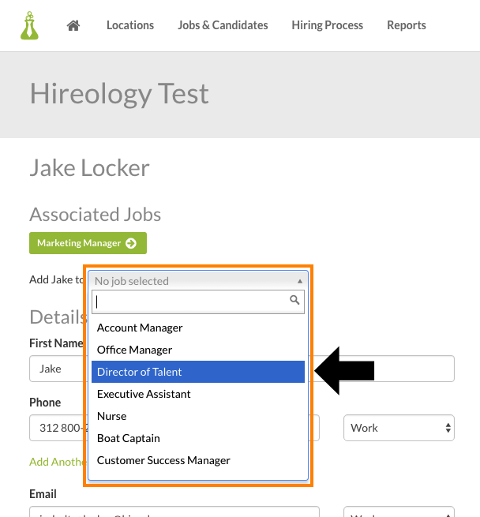
Task: Open the Work phone type dropdown
Action: coord(399,428)
